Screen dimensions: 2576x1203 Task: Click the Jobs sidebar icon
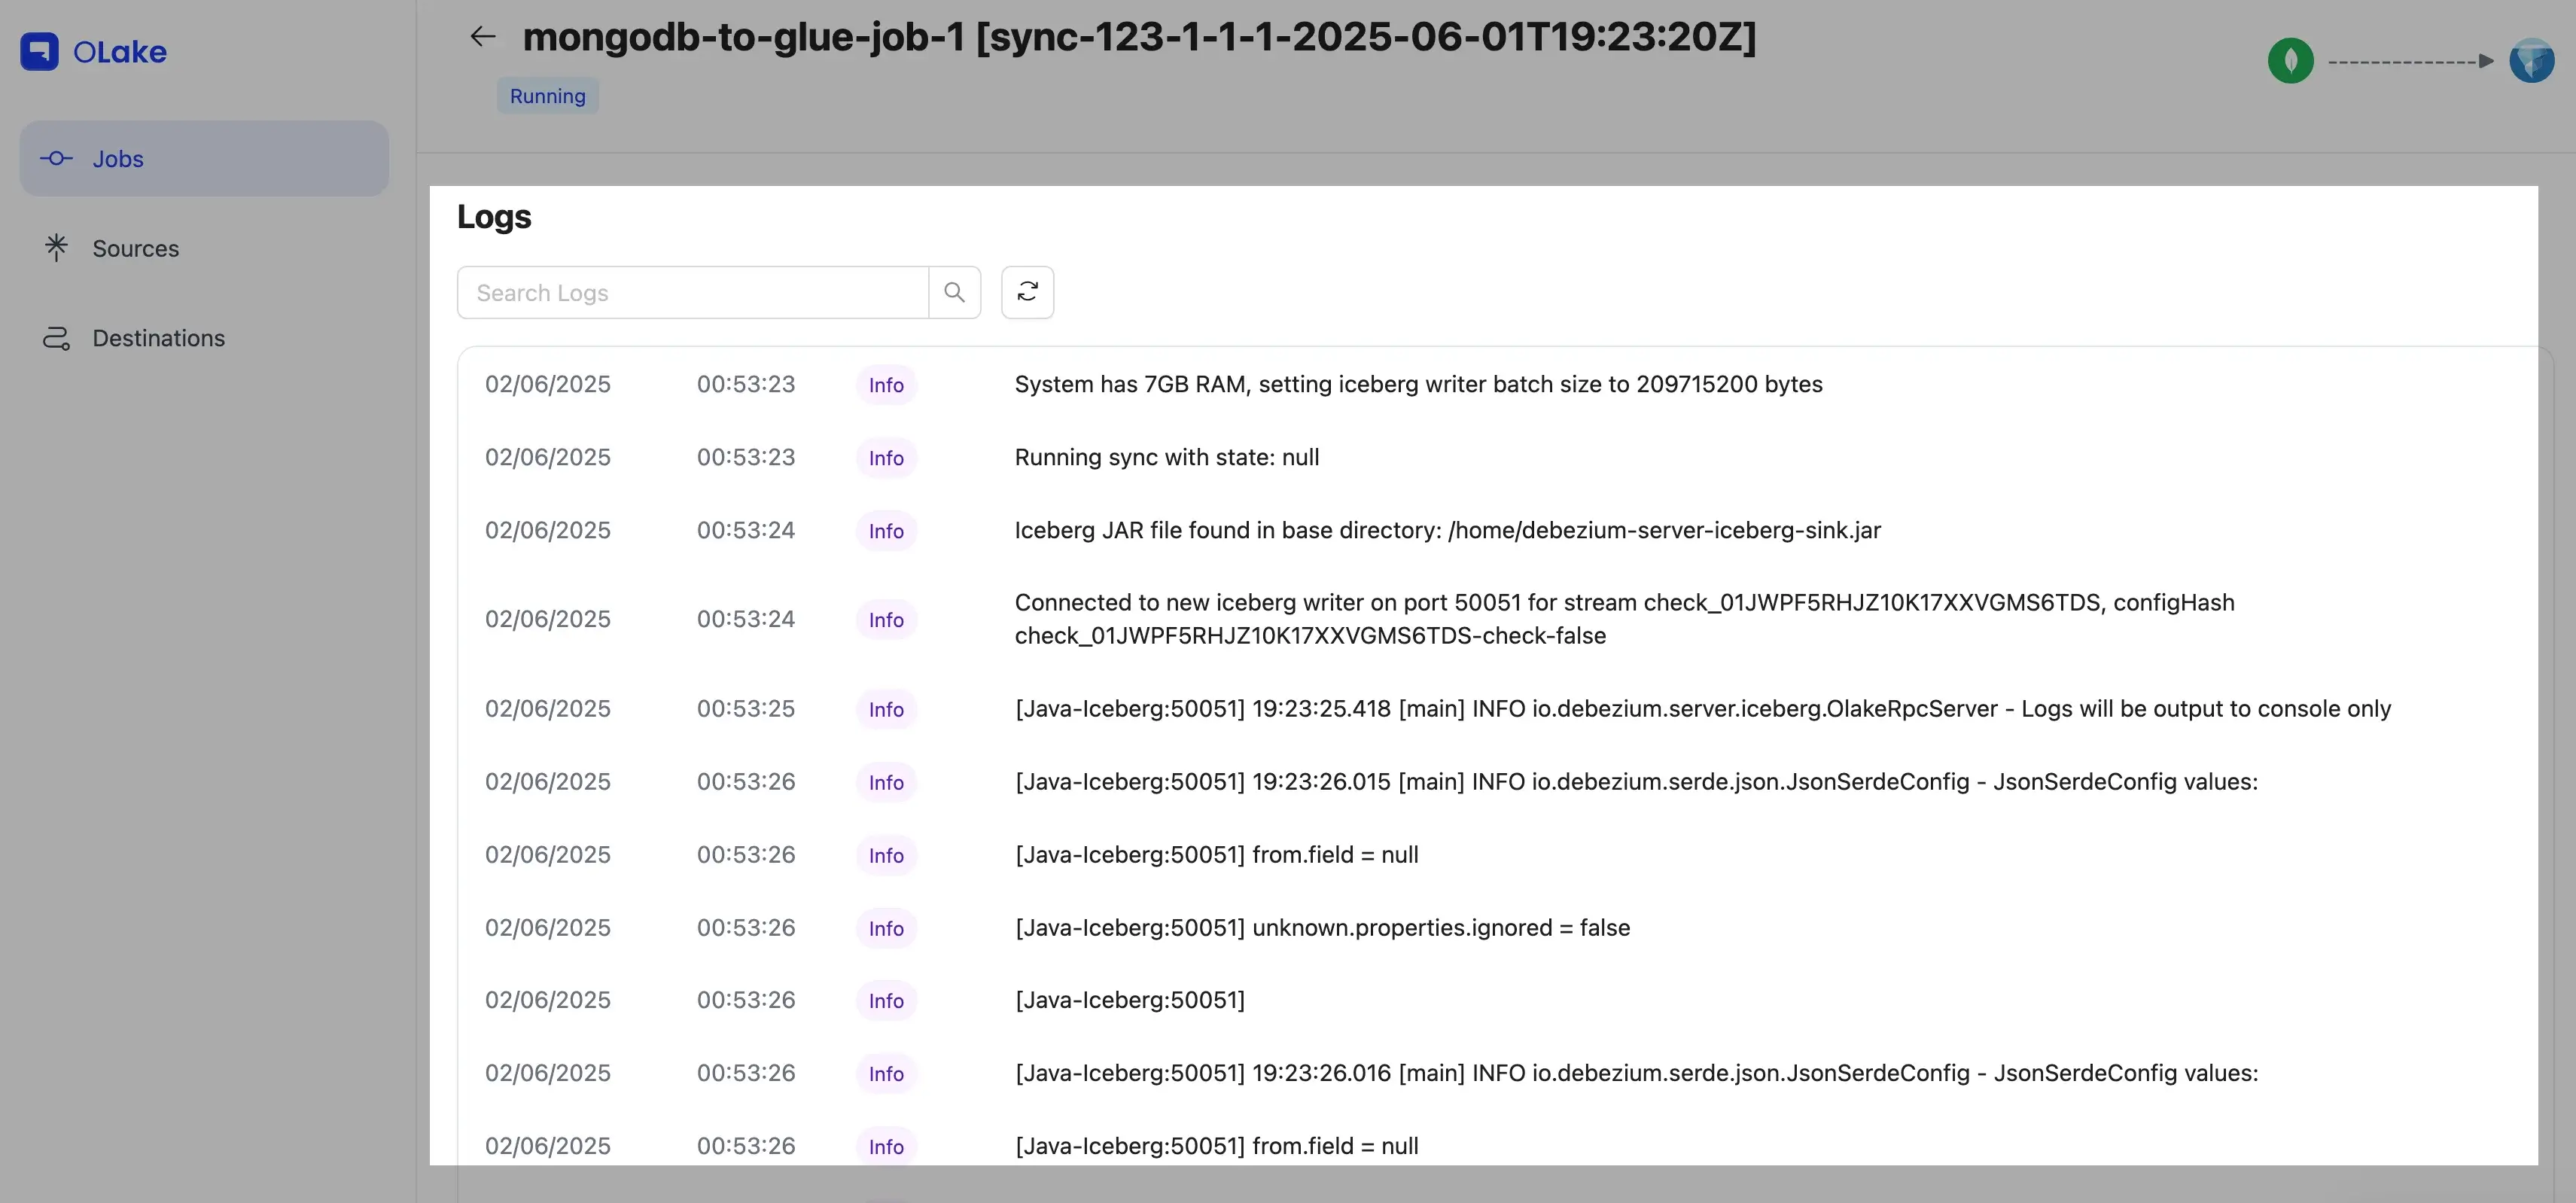[56, 159]
